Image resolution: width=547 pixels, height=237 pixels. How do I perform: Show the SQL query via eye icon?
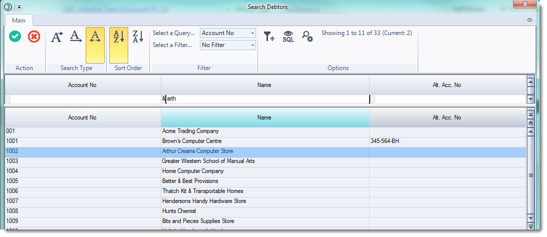(x=288, y=36)
